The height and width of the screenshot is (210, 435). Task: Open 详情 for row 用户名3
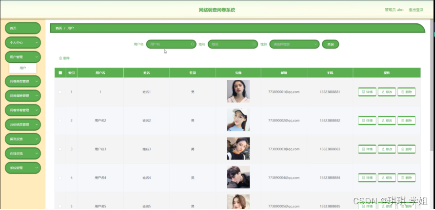point(367,149)
